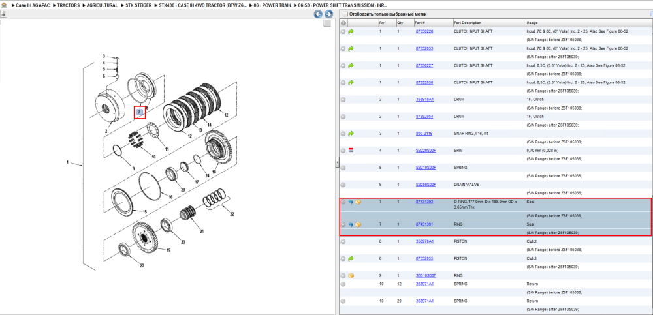Open part number 800-2116 link
This screenshot has width=653, height=315.
click(x=424, y=134)
